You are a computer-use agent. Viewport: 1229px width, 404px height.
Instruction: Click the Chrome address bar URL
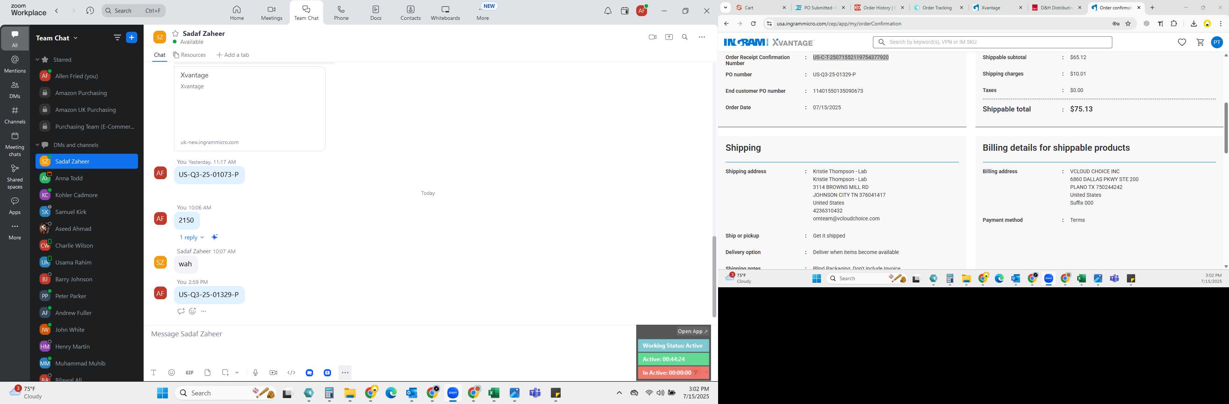839,24
